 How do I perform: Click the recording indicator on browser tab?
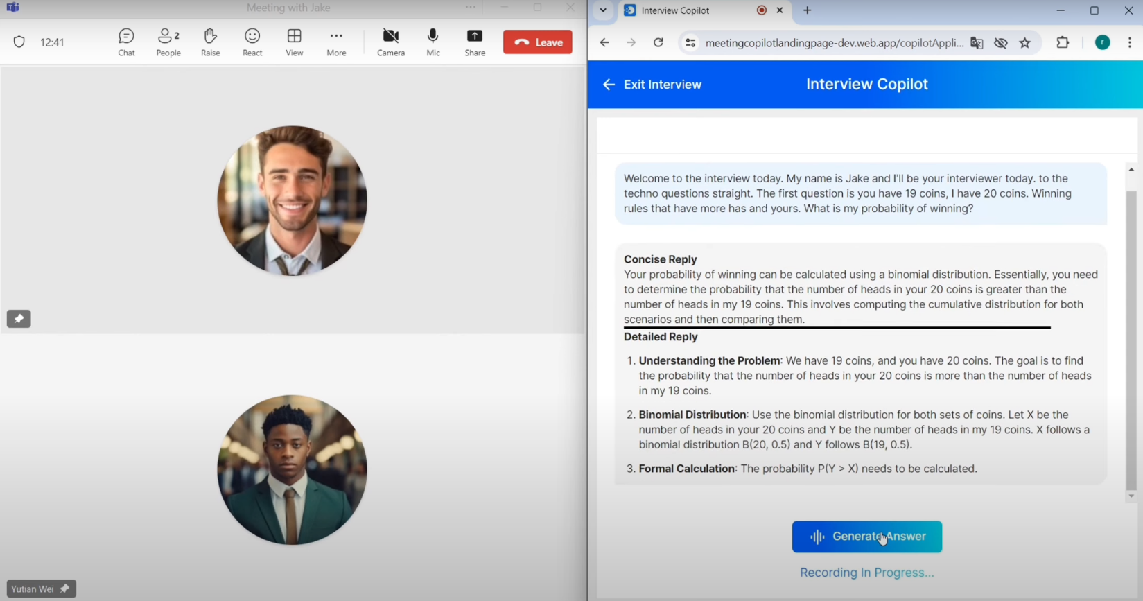[762, 10]
